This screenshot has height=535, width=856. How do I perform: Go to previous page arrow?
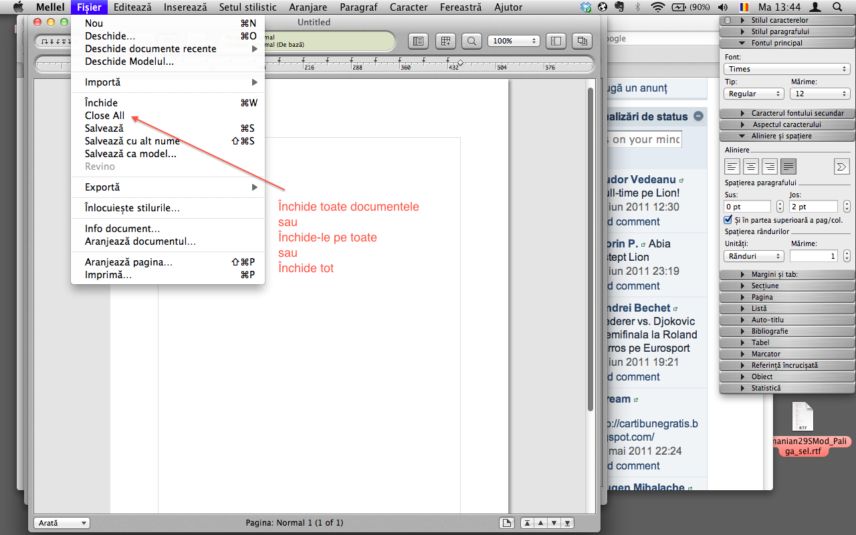pyautogui.click(x=540, y=523)
